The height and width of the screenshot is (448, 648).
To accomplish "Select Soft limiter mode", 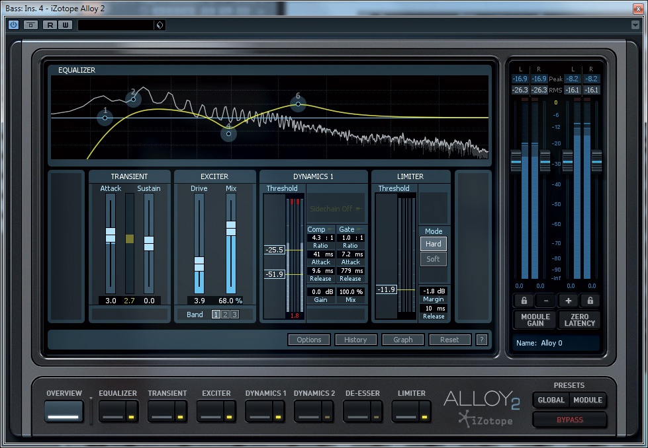I will coord(433,259).
